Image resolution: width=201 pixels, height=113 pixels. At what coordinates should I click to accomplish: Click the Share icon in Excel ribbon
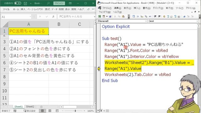(88, 9)
